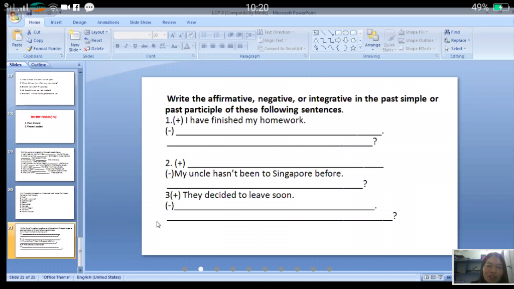Switch to the Outline pane tab
Viewport: 514px width, 289px height.
click(39, 65)
